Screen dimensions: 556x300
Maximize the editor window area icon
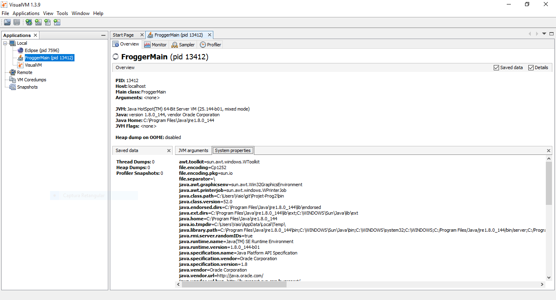coord(552,34)
